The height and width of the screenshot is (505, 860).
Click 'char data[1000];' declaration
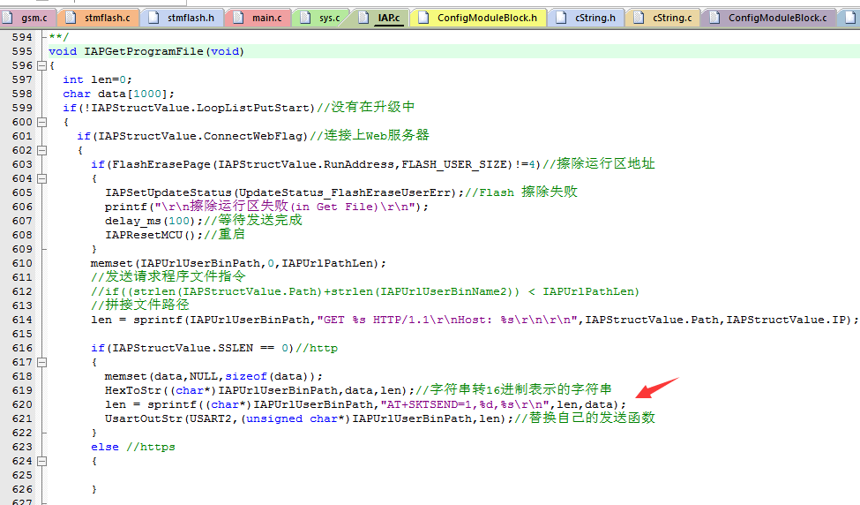tap(118, 94)
